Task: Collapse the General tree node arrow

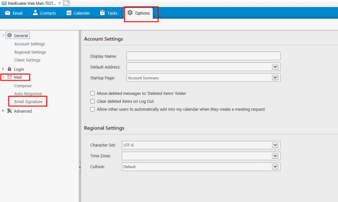Action: click(x=3, y=35)
